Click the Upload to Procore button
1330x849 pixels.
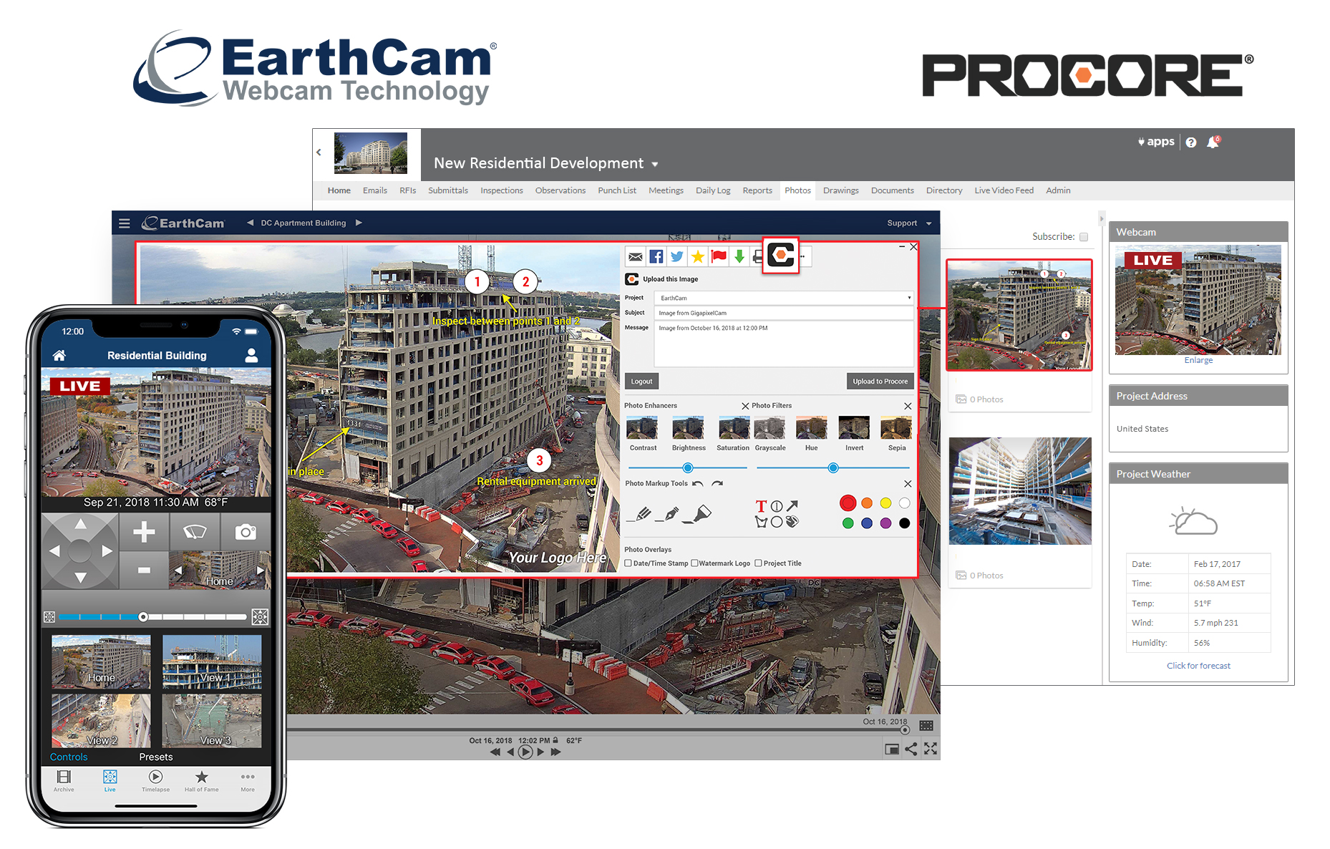tap(880, 382)
